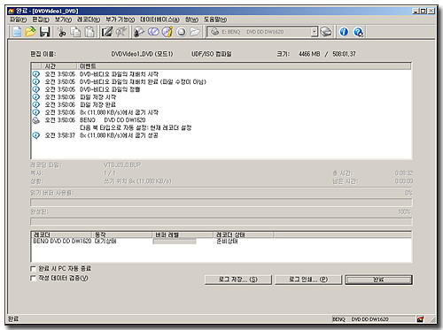
Task: Click '준비상태' recorder status cell
Action: (227, 242)
